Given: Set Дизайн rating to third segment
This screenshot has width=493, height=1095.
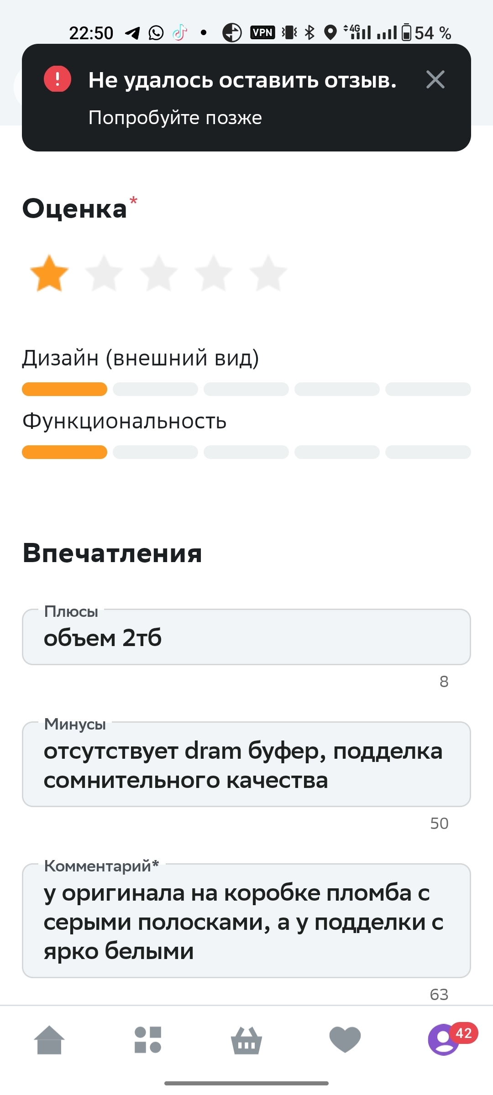Looking at the screenshot, I should [x=246, y=389].
